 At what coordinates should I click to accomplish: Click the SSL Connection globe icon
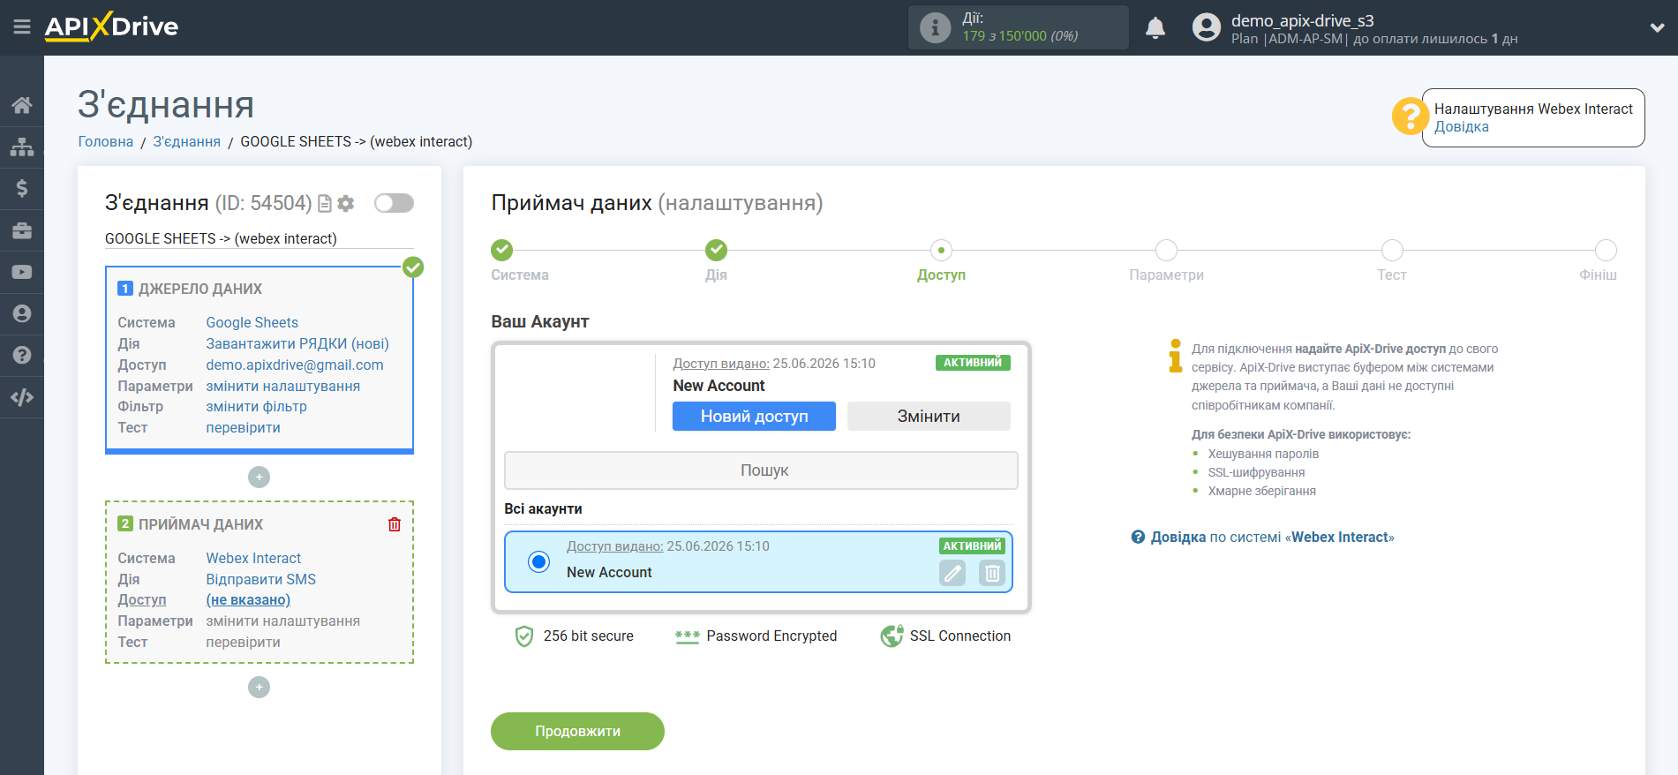click(x=892, y=636)
